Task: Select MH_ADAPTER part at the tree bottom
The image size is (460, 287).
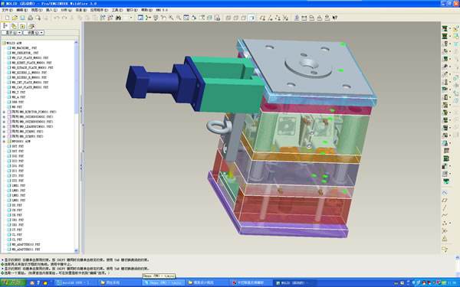Action: [24, 249]
